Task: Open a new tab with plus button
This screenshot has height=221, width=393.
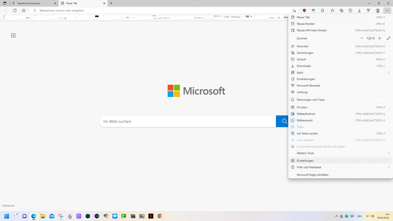Action: (x=111, y=3)
